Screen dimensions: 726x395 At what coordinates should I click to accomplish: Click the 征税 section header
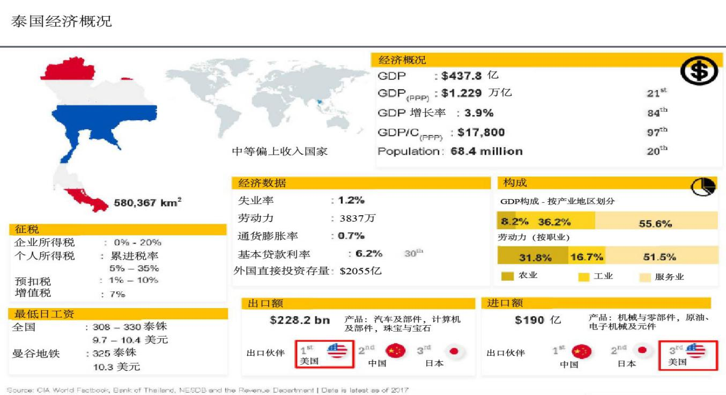[117, 230]
